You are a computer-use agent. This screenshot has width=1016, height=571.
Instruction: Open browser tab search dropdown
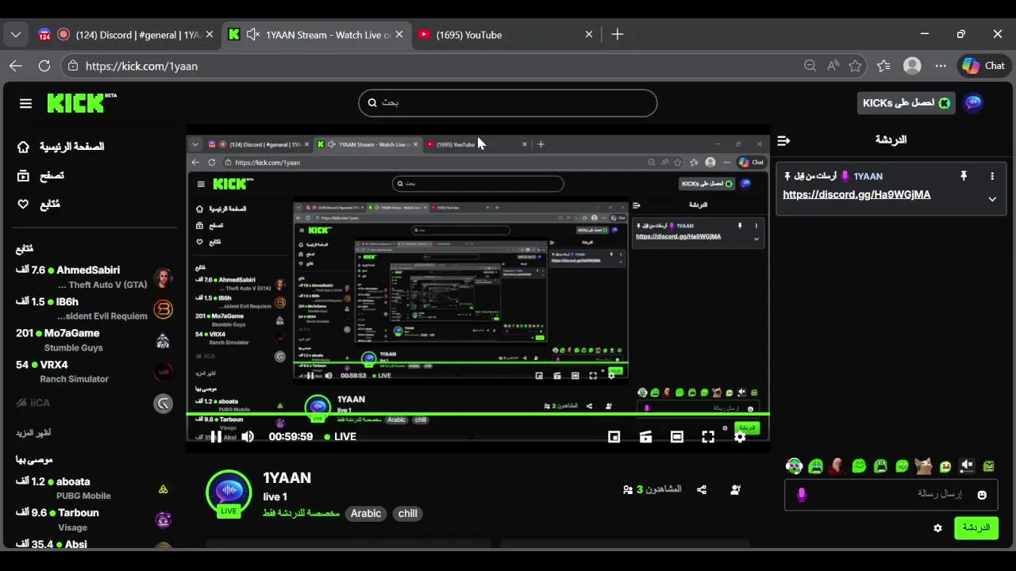pos(16,35)
